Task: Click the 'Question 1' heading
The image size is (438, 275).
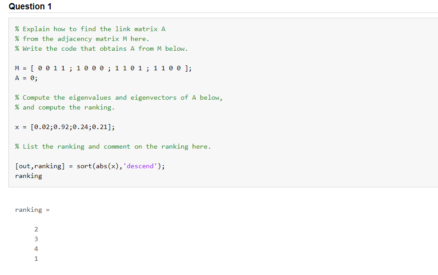Action: [x=30, y=6]
